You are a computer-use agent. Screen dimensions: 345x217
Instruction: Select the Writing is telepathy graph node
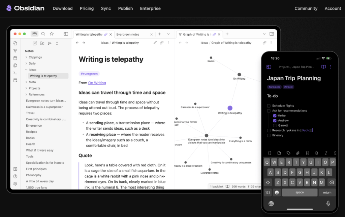pyautogui.click(x=230, y=107)
